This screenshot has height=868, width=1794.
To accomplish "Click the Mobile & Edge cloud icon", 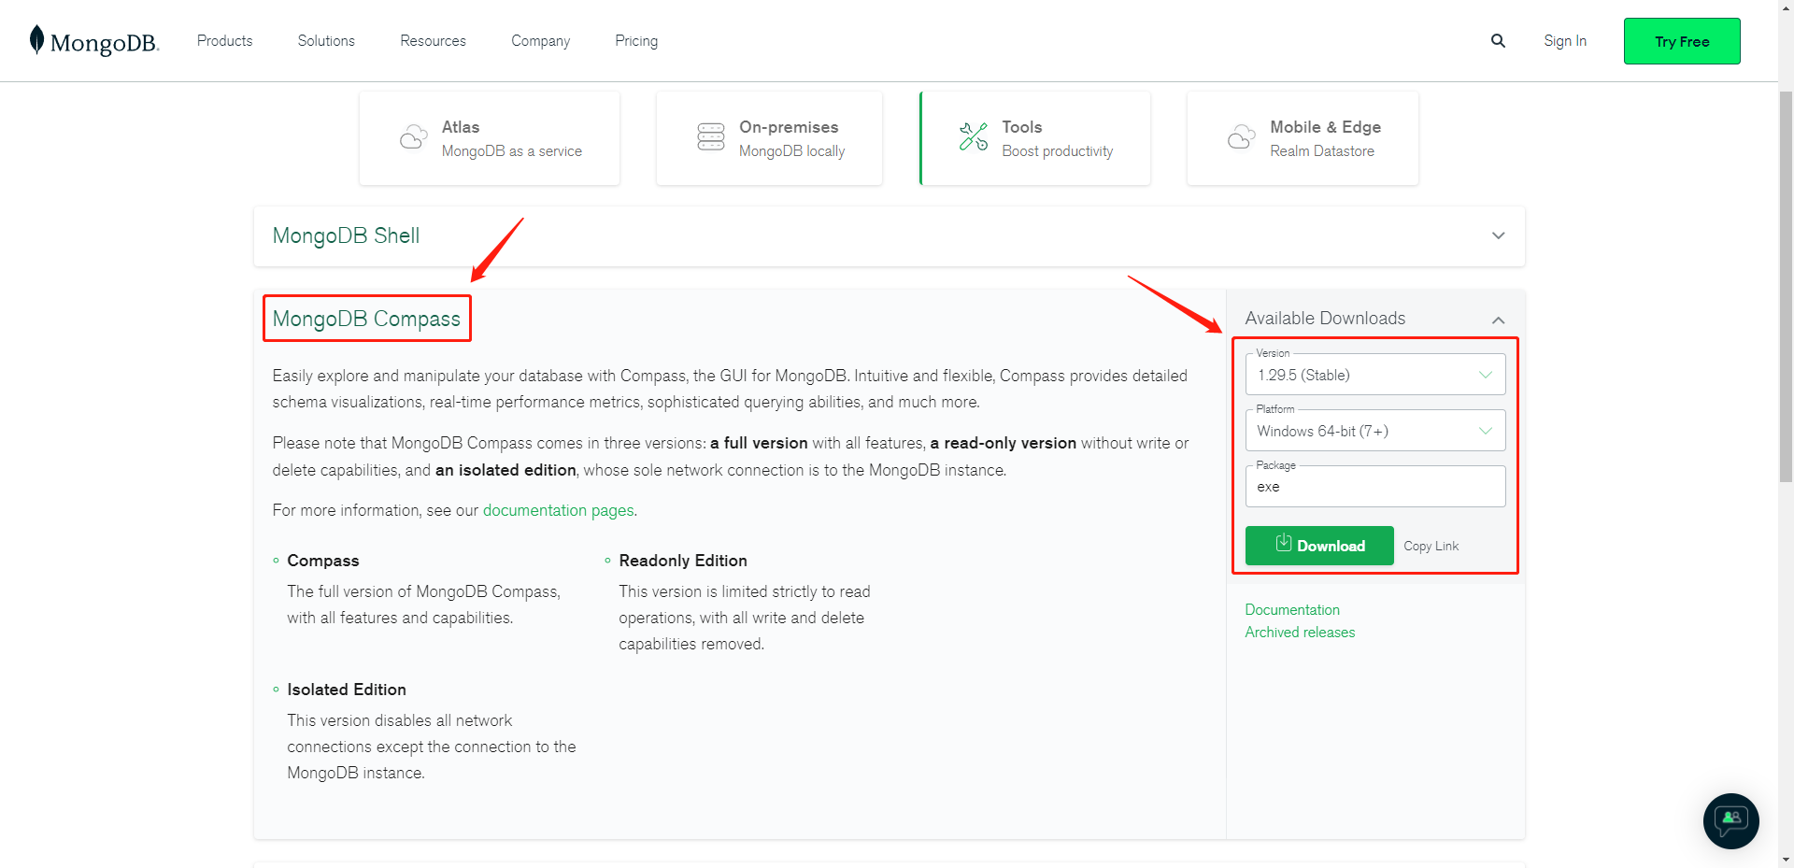I will point(1241,137).
